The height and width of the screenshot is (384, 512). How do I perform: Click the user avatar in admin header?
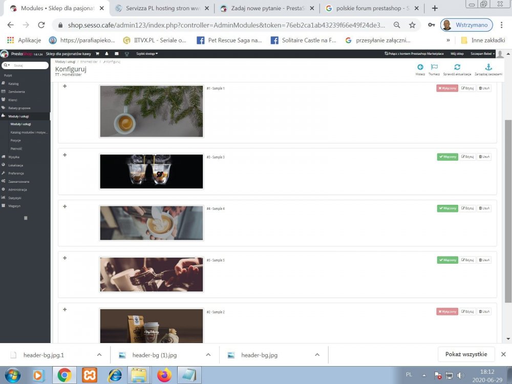(x=500, y=54)
